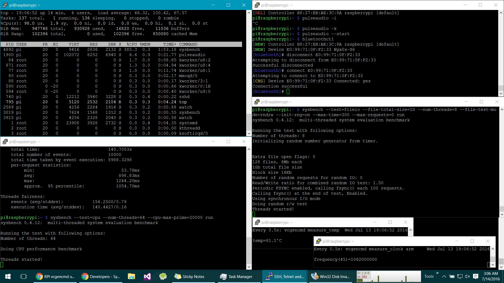Click 'Successful disconnected' text in bluetoothctl window
Image resolution: width=504 pixels, height=283 pixels.
point(283,65)
